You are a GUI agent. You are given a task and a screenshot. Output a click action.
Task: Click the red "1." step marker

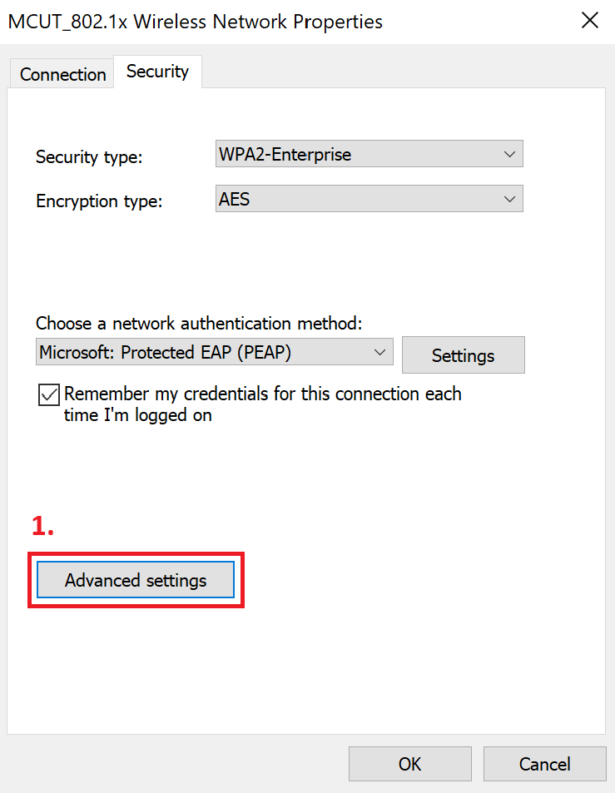42,526
